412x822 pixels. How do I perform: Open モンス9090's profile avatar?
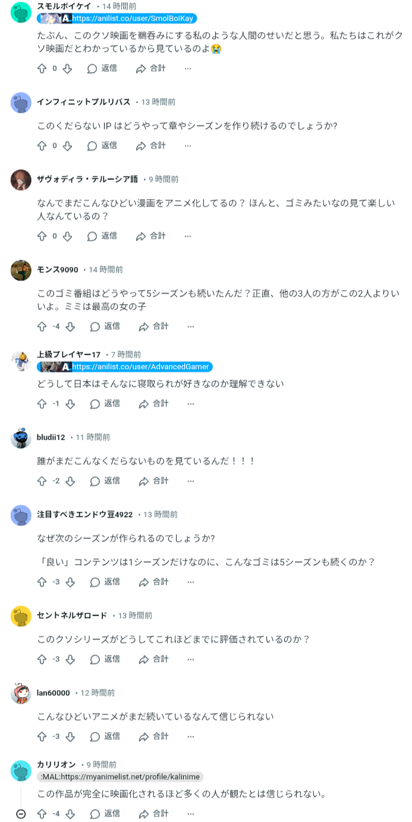pos(21,270)
